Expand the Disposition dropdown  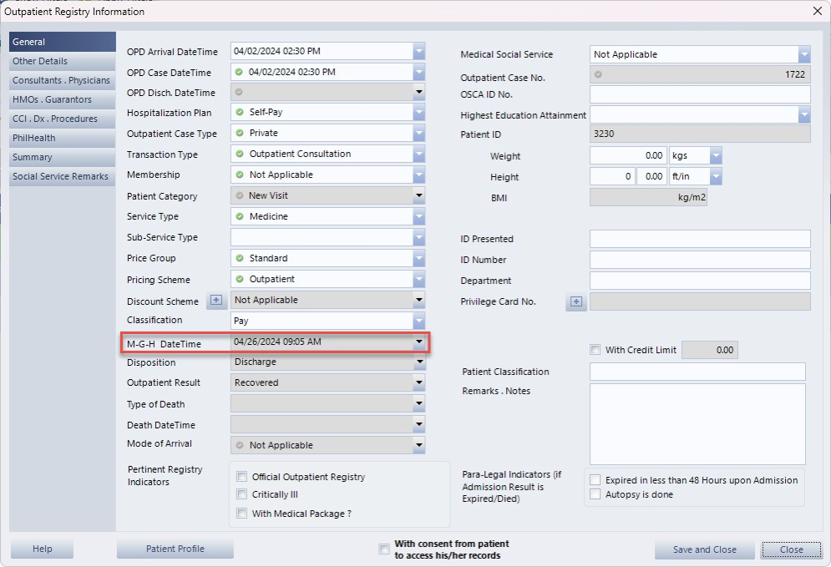coord(419,362)
